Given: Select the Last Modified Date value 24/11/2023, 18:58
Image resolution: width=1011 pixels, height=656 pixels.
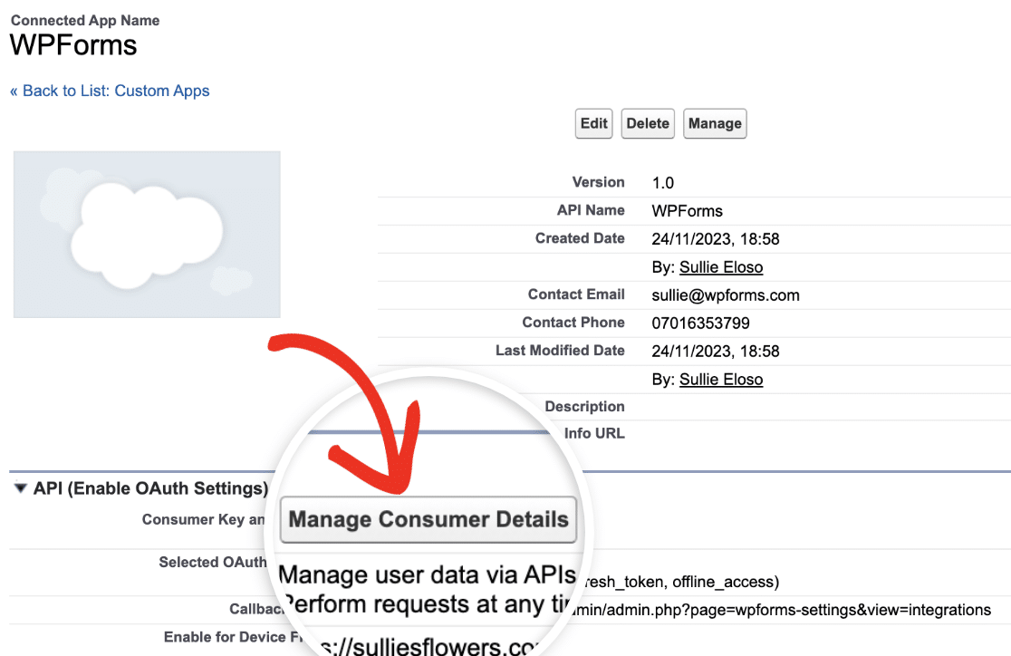Looking at the screenshot, I should click(716, 352).
